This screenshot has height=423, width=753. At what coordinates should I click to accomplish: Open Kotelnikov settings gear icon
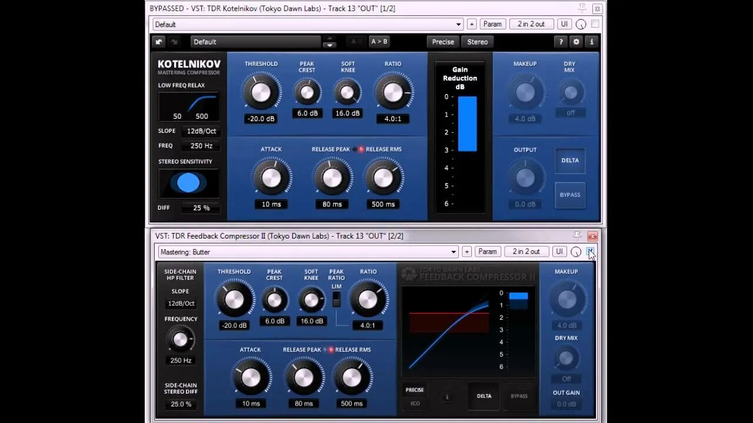click(x=576, y=42)
